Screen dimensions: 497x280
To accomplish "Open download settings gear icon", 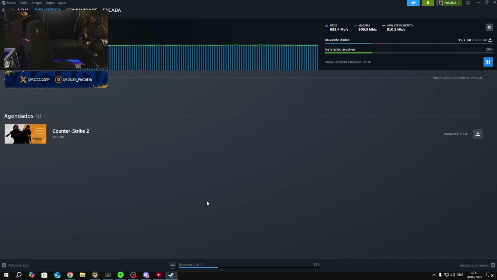I will 489,27.
